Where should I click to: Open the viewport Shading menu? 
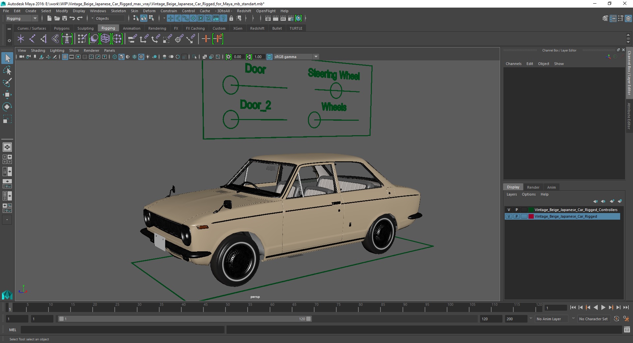[x=38, y=50]
